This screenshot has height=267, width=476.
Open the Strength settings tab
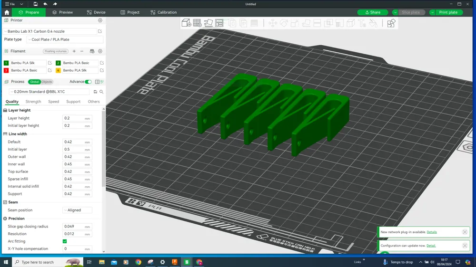[x=33, y=102]
